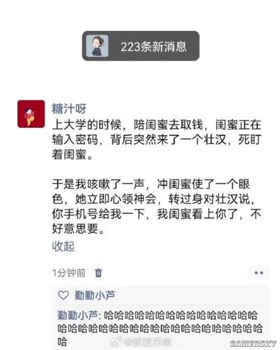Click the Weibo logo watermark
The width and height of the screenshot is (280, 350).
tap(116, 341)
